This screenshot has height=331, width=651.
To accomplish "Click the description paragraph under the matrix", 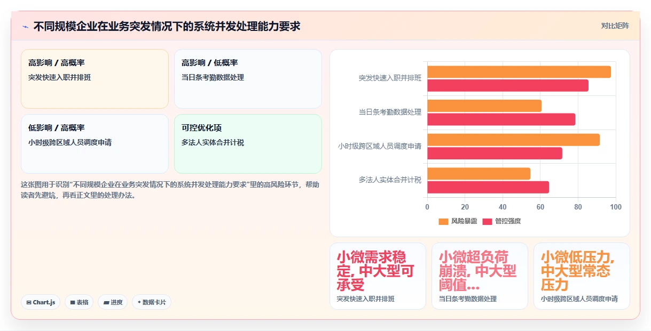I will tap(171, 190).
